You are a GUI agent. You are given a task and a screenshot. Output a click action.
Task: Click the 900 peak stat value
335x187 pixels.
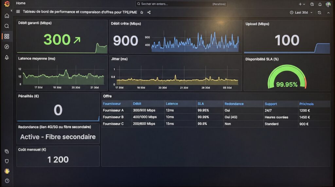(125, 41)
